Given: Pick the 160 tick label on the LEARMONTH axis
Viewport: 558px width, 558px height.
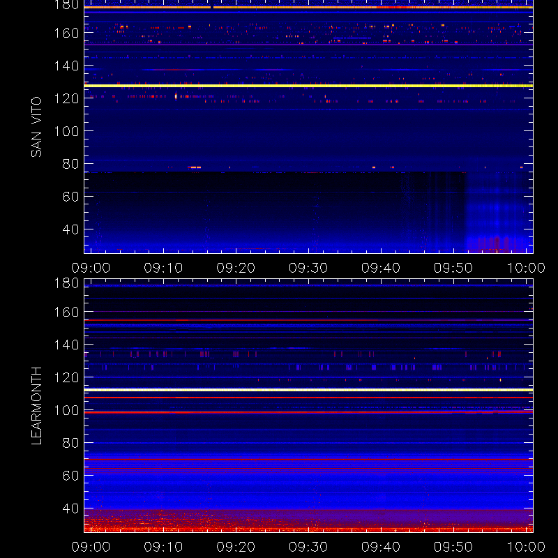Looking at the screenshot, I should (x=66, y=312).
